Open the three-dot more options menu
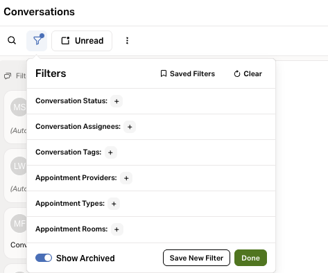The width and height of the screenshot is (328, 273). [x=127, y=41]
